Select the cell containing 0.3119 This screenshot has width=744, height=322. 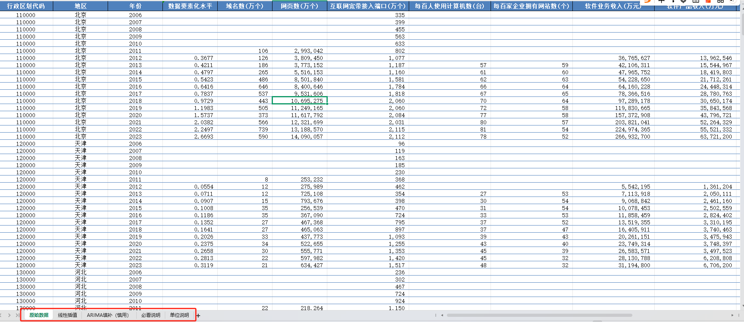click(x=190, y=265)
